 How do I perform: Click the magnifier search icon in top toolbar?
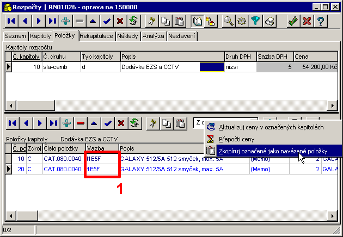228,21
